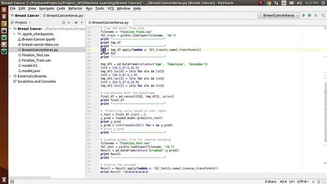
Task: Collapse the Breast Cancer root folder
Action: click(x=10, y=29)
